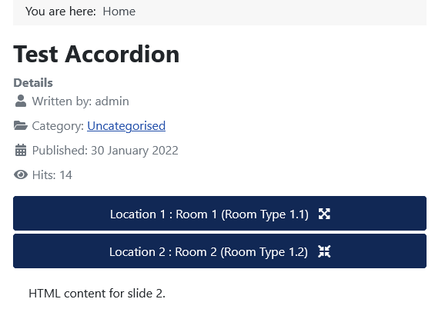The height and width of the screenshot is (309, 435).
Task: Click the expand arrows icon on Location 1
Action: [x=324, y=214]
